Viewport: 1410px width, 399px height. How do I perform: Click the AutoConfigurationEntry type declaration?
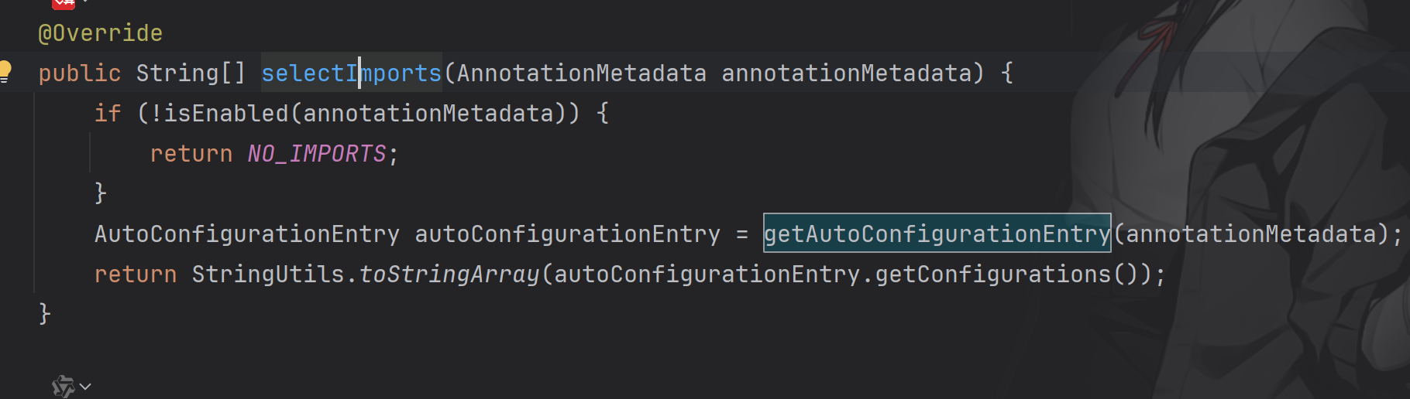[x=247, y=234]
